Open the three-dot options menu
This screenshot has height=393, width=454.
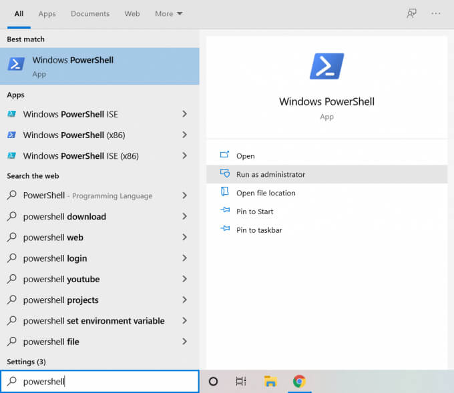tap(435, 13)
